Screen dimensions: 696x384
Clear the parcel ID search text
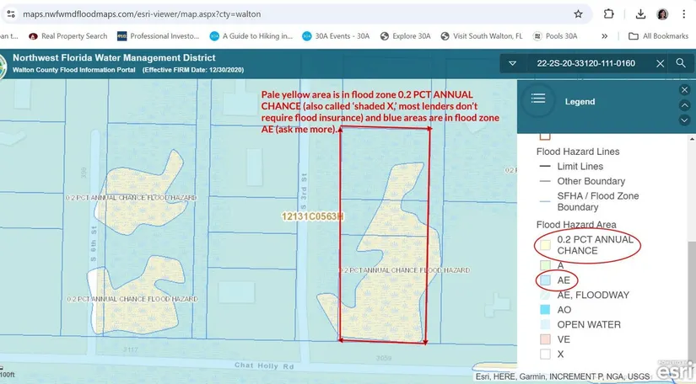coord(661,63)
